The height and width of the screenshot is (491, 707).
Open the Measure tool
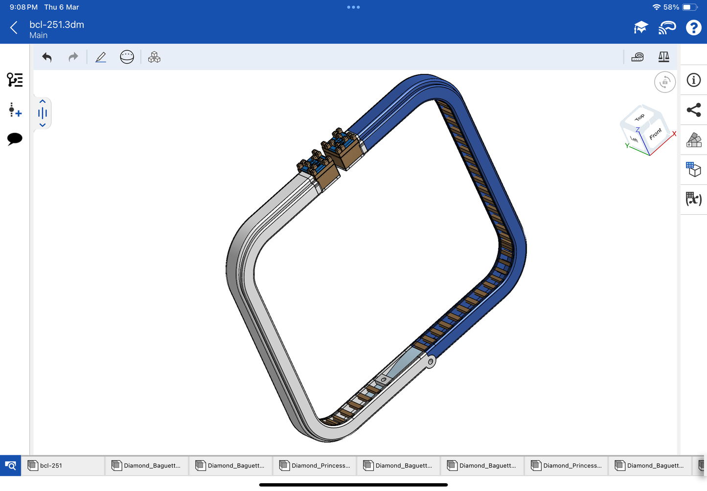(x=638, y=57)
